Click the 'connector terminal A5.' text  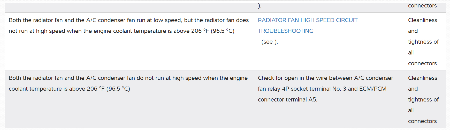tap(287, 100)
